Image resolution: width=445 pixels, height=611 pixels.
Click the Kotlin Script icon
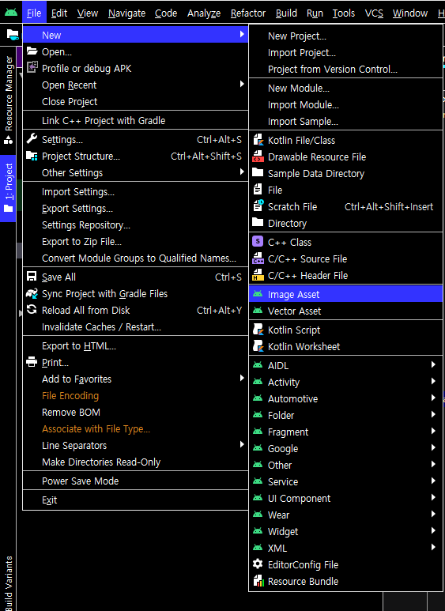(x=258, y=330)
